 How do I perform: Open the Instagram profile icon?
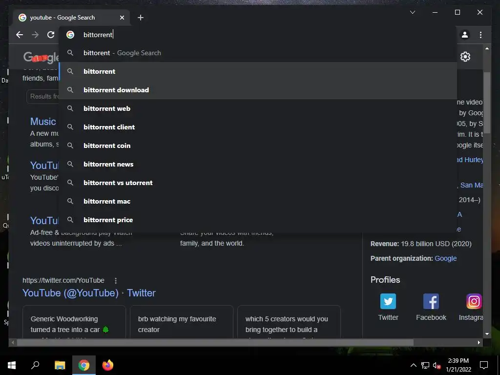474,301
